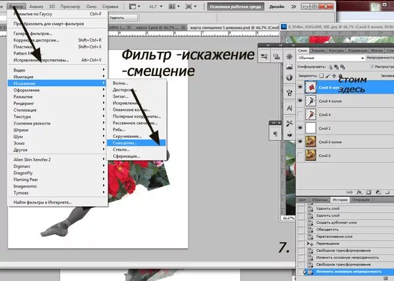The width and height of the screenshot is (394, 281).
Task: Show the Слой 4 layer
Action: [x=300, y=114]
